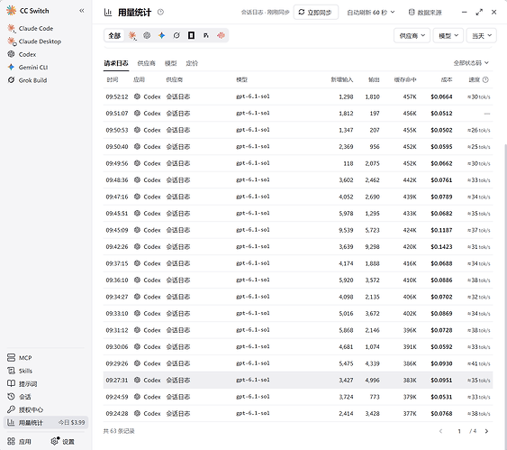The height and width of the screenshot is (450, 507).
Task: Click the 377K cache hit value
Action: point(410,413)
